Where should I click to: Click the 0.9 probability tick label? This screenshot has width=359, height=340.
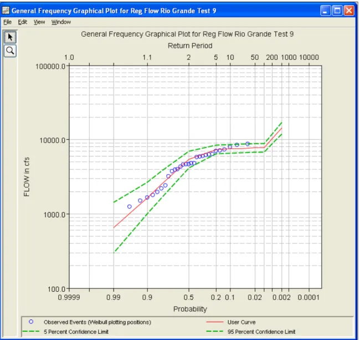[x=147, y=297]
